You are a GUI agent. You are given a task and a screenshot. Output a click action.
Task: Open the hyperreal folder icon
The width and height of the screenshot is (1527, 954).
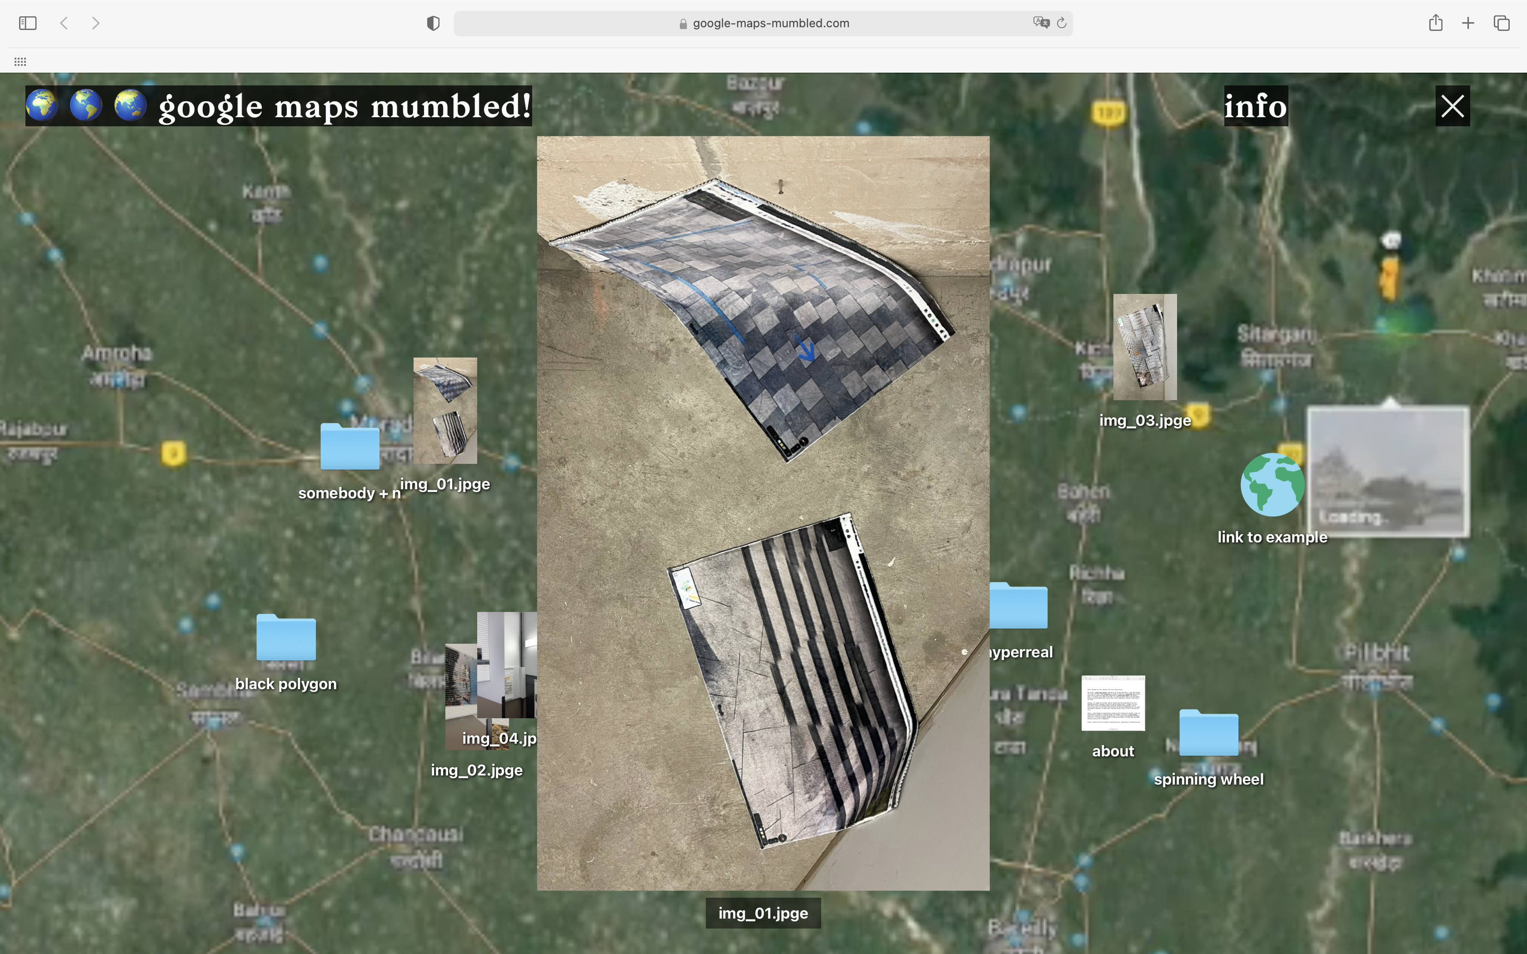[1020, 606]
